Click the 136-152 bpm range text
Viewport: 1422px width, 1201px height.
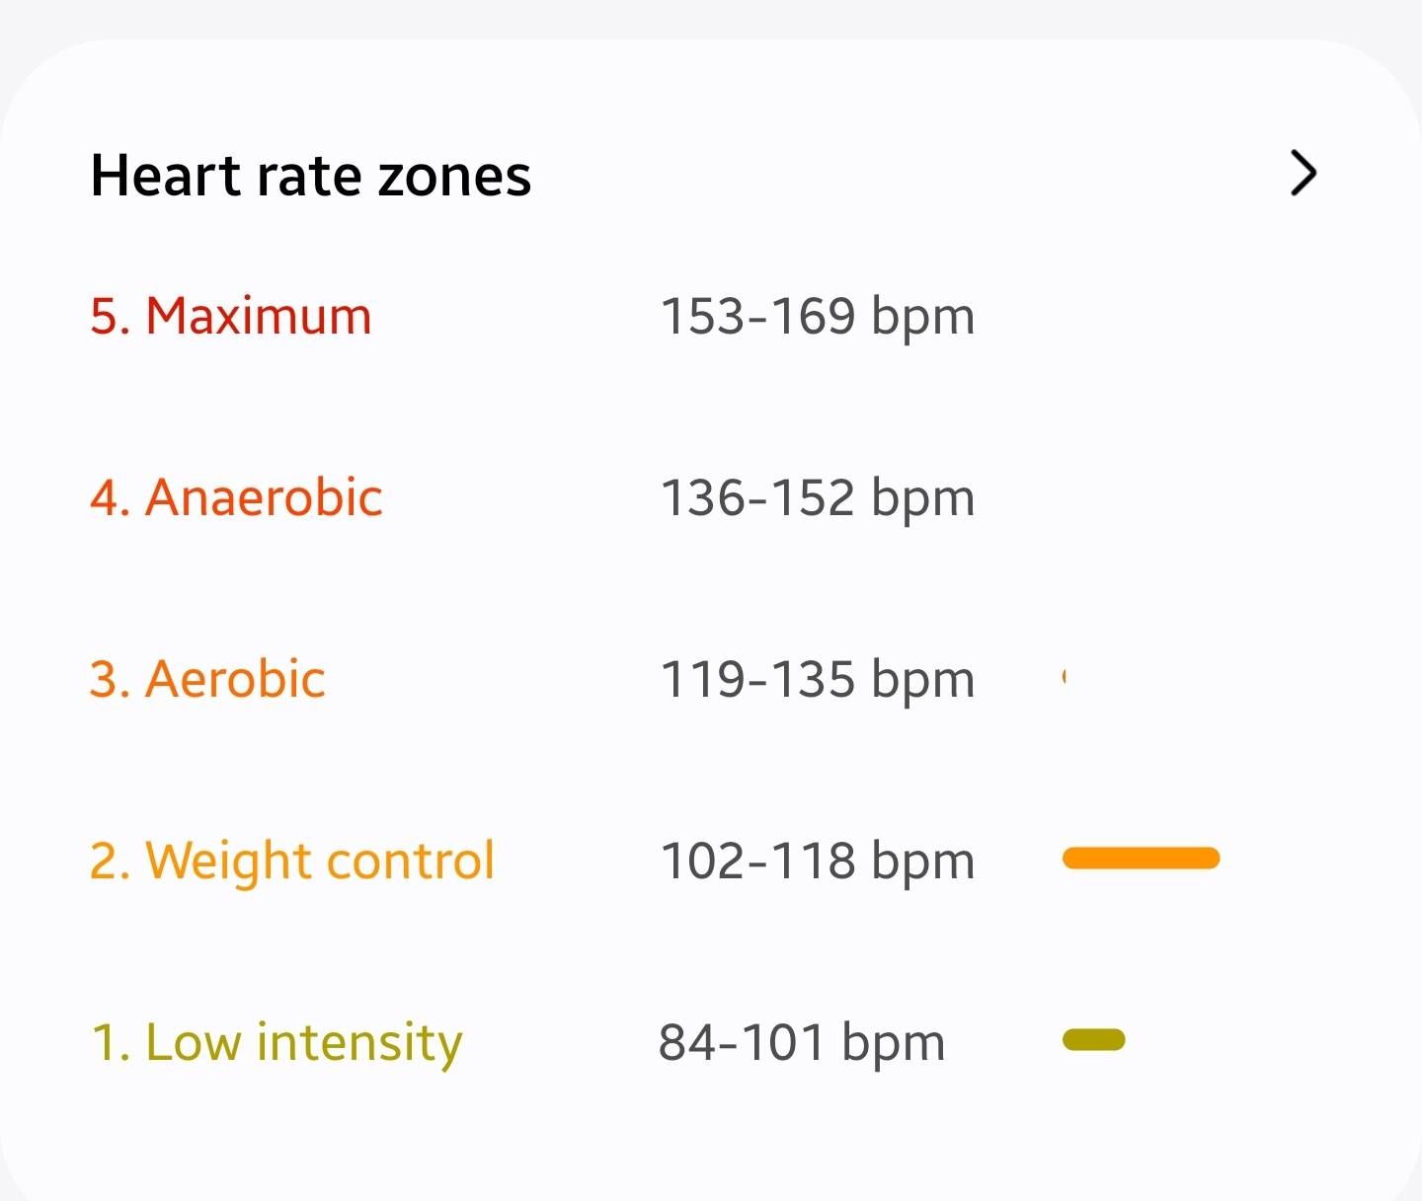(817, 497)
